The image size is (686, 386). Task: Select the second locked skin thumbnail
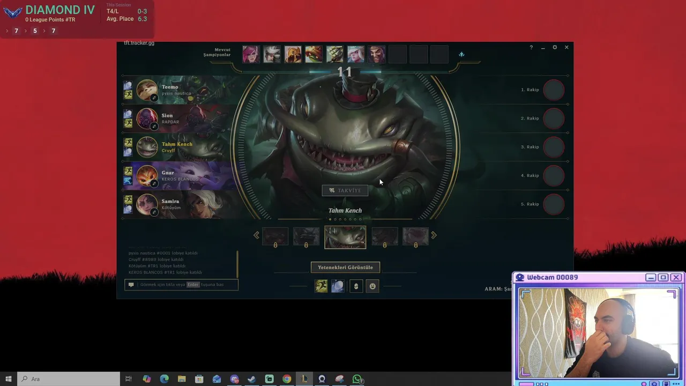pos(306,236)
